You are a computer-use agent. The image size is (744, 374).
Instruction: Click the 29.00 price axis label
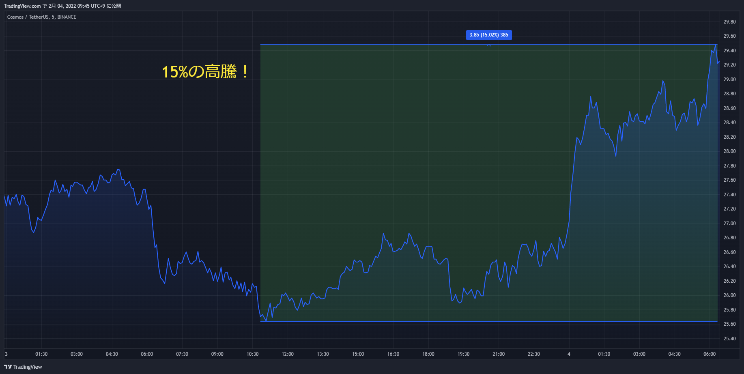point(729,80)
